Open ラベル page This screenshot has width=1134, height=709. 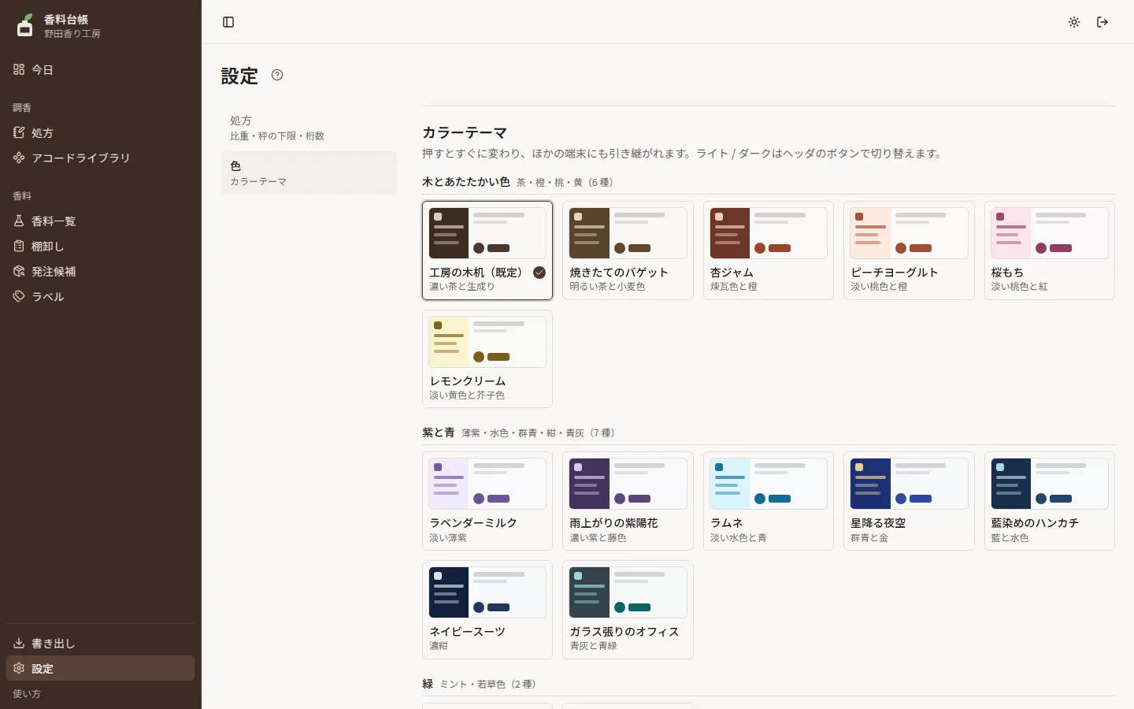100,296
